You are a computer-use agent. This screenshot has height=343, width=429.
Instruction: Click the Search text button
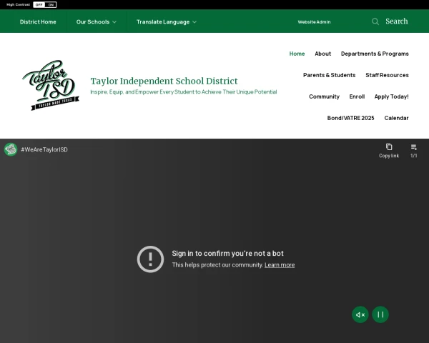pyautogui.click(x=397, y=21)
